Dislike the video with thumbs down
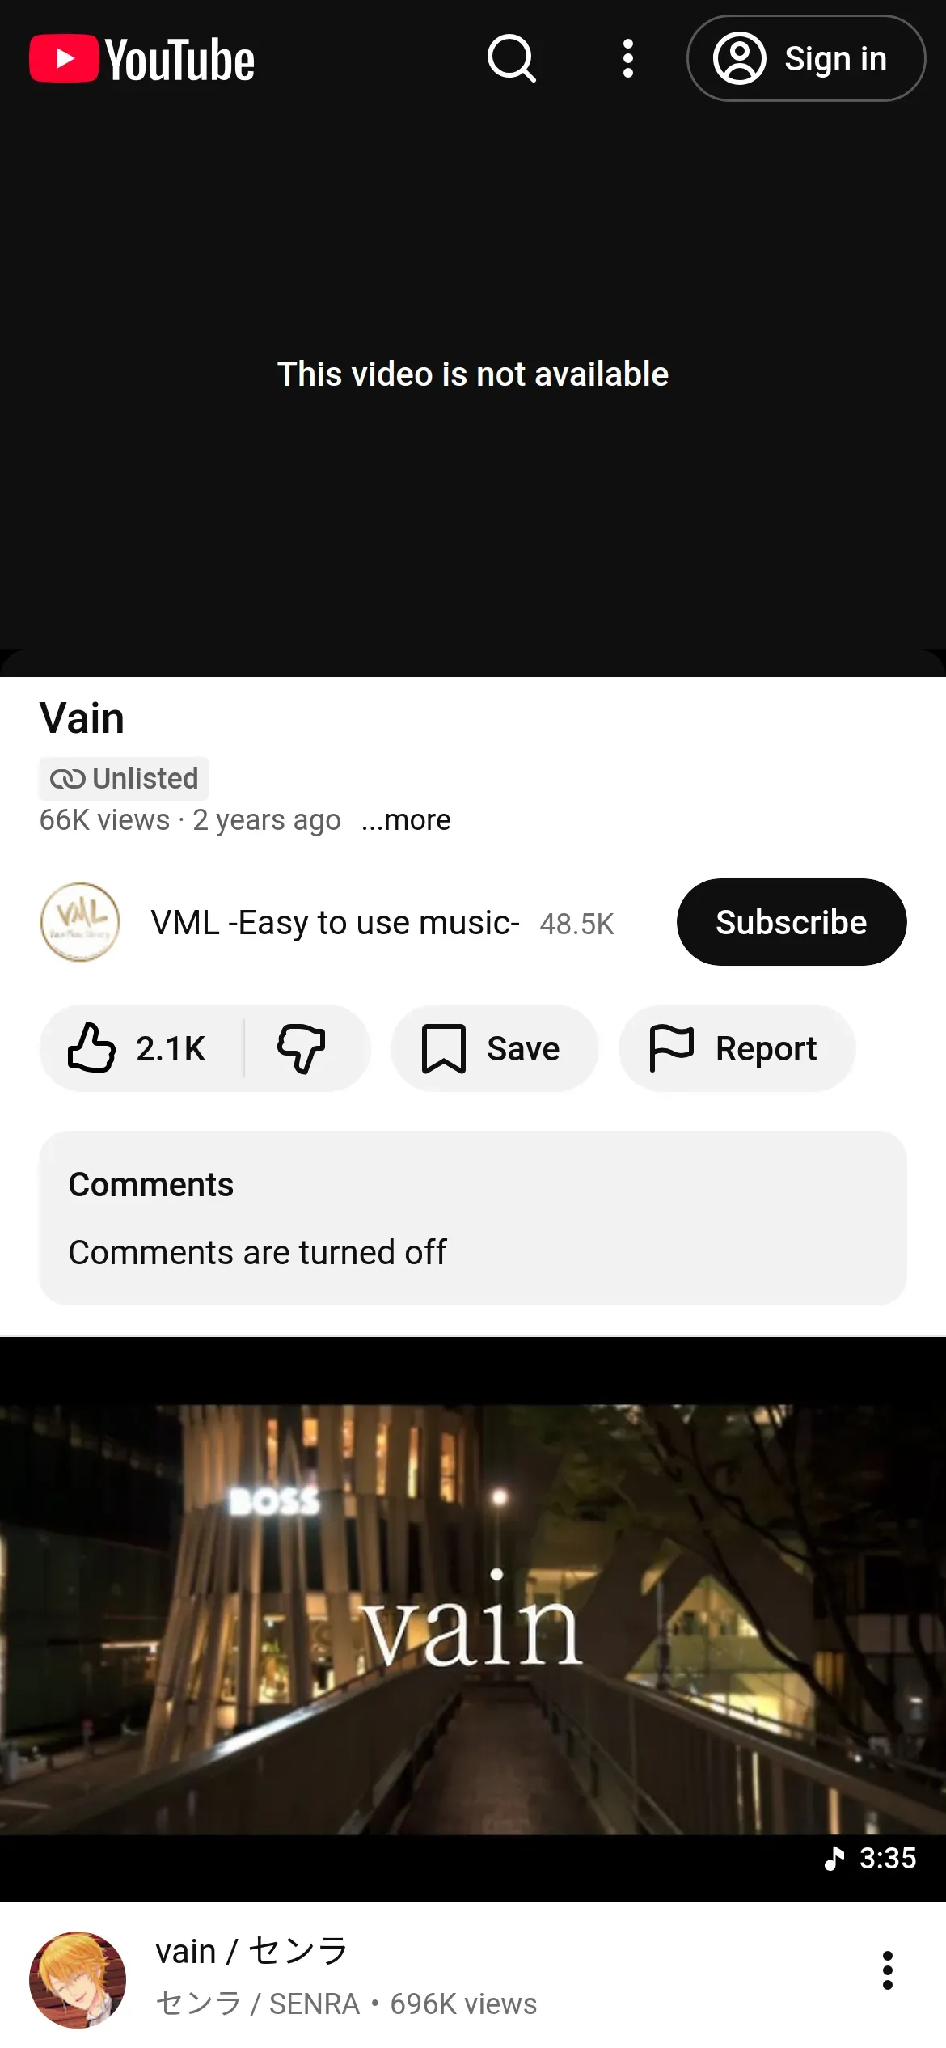Screen dimensions: 946x2048 [302, 1048]
